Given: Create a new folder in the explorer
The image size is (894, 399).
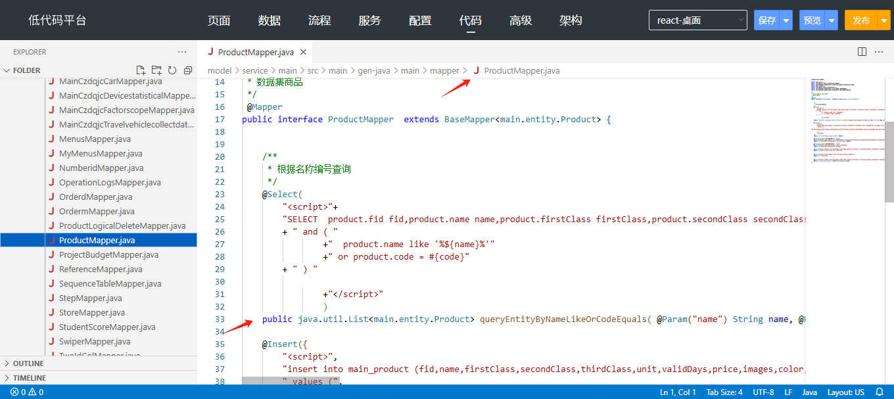Looking at the screenshot, I should click(x=156, y=70).
